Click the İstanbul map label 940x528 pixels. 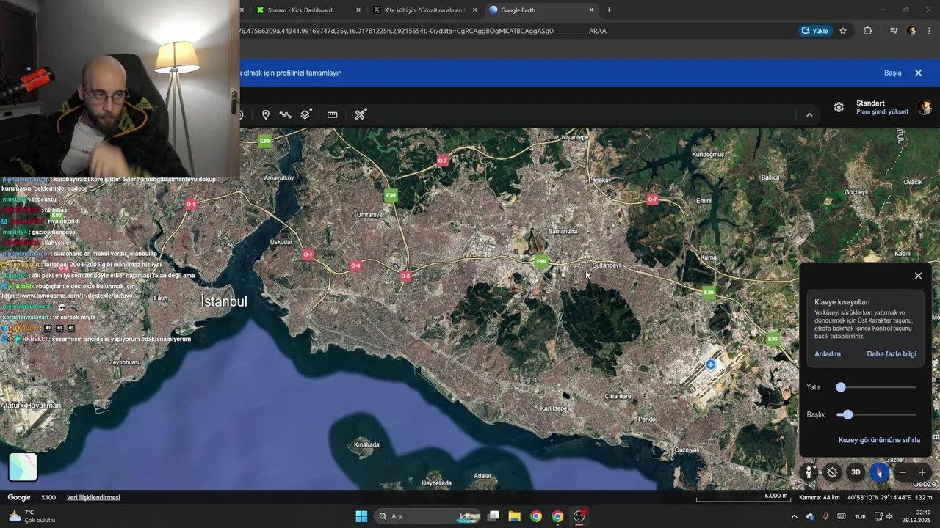pyautogui.click(x=224, y=301)
